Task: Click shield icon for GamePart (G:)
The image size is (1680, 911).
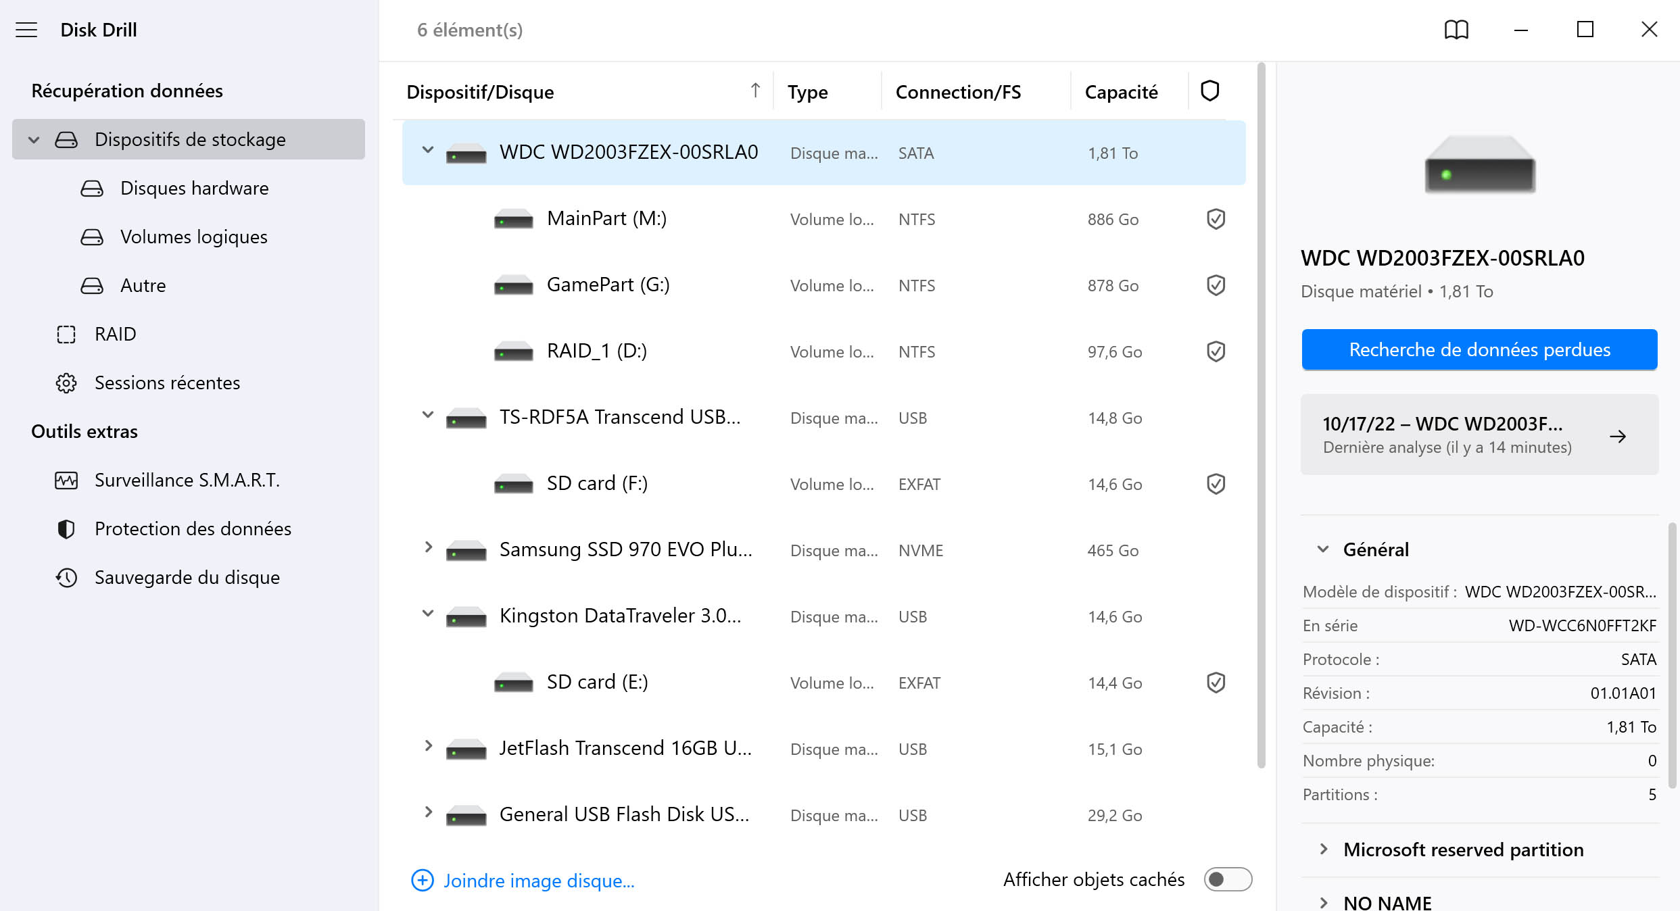Action: [x=1216, y=285]
